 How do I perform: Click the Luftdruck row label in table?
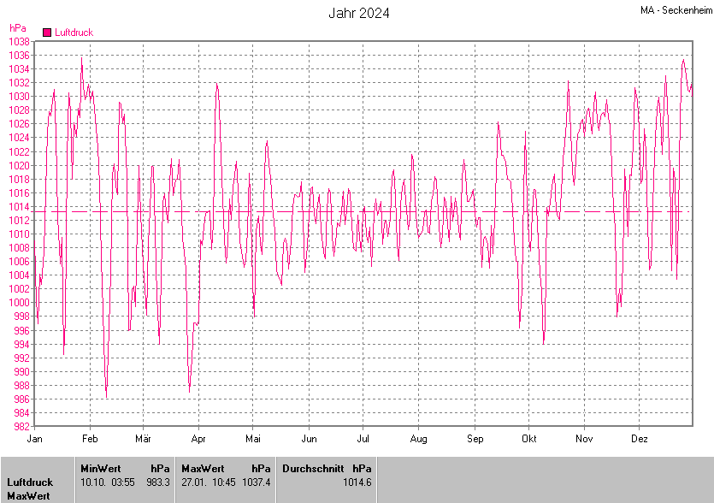[x=30, y=482]
